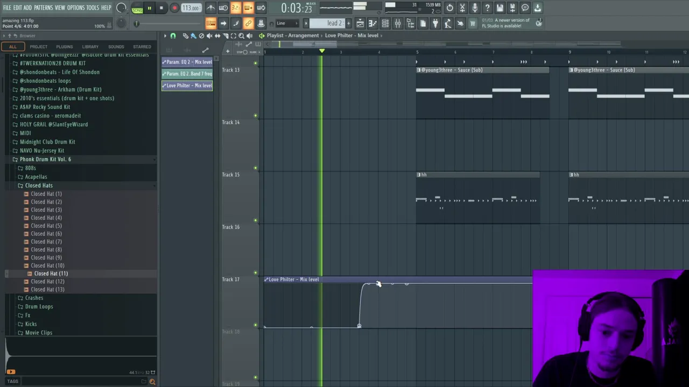Toggle the metronome icon
The width and height of the screenshot is (689, 387).
pyautogui.click(x=210, y=8)
